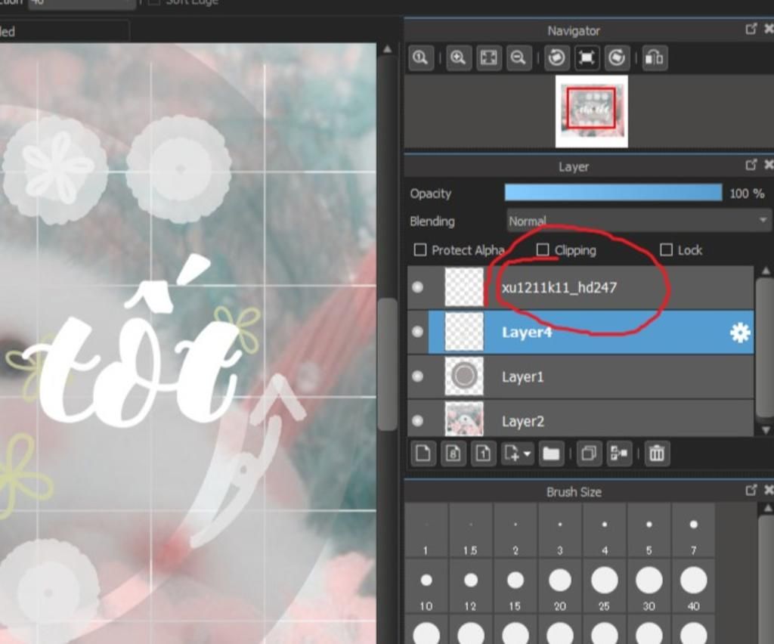
Task: Reset canvas rotation in Navigator
Action: [587, 57]
